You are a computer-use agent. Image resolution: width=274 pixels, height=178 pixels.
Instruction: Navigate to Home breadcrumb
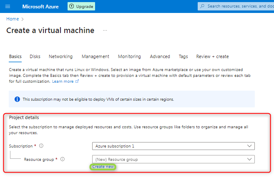[13, 19]
